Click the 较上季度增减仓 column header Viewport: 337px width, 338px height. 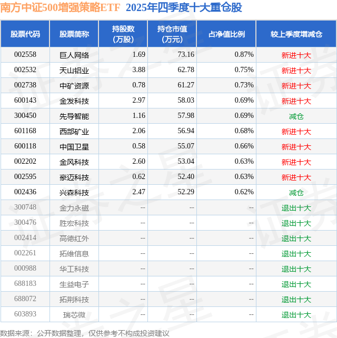click(296, 34)
